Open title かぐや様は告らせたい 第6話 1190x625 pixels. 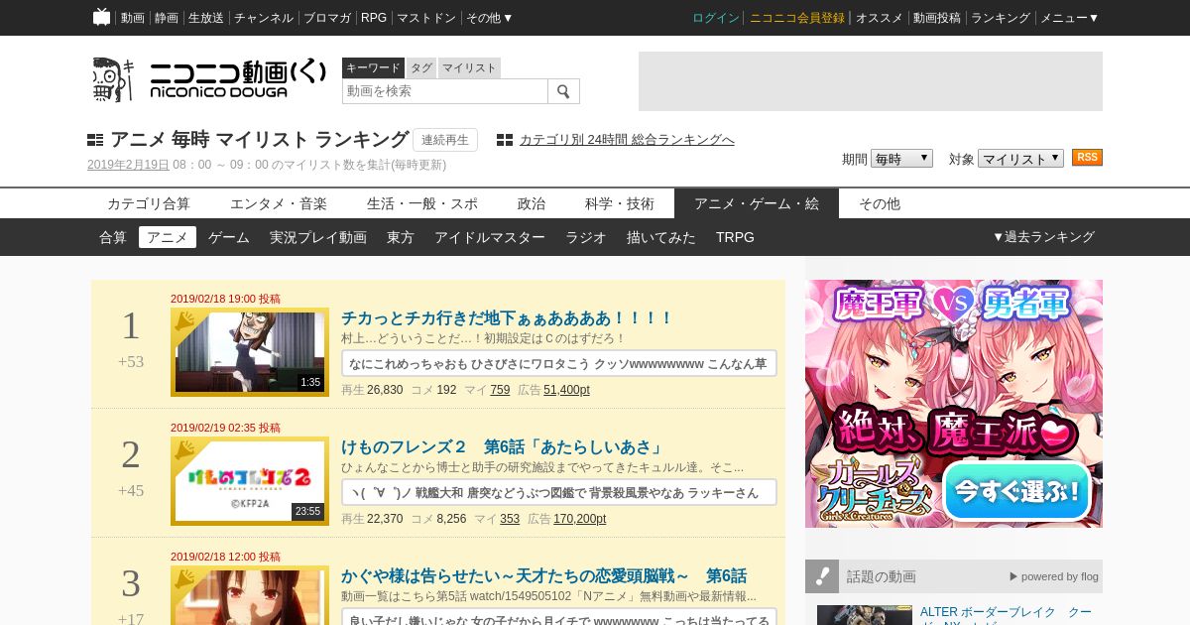click(543, 576)
